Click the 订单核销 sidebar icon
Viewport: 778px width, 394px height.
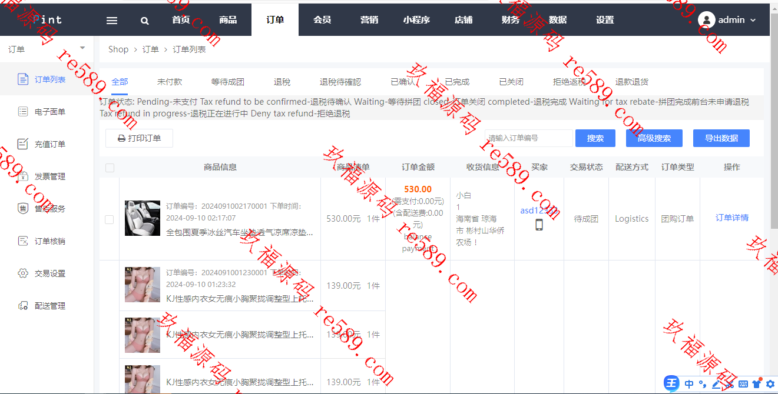pos(23,241)
